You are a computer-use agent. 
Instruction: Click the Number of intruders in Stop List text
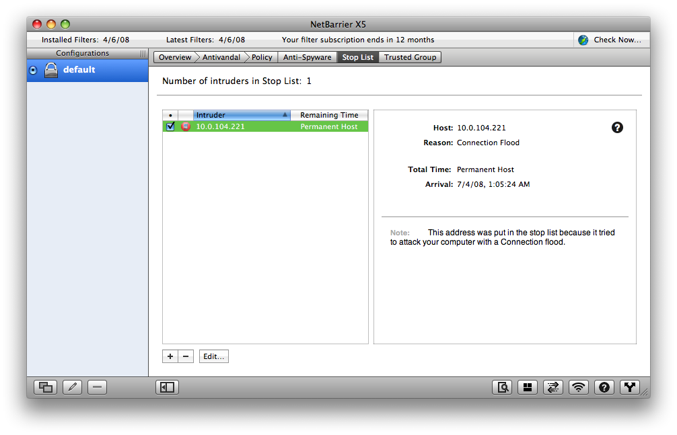click(237, 81)
